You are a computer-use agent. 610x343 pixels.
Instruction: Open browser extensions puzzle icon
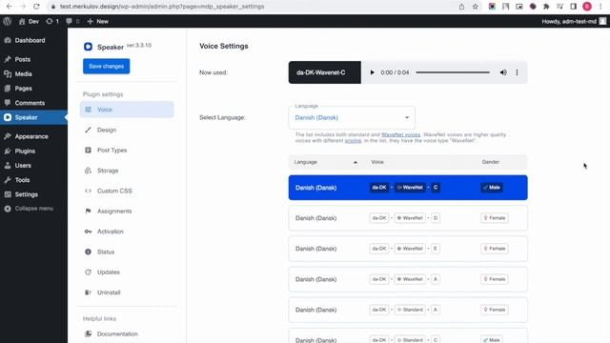(x=546, y=7)
